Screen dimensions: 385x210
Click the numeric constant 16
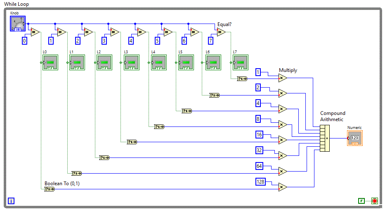[260, 135]
